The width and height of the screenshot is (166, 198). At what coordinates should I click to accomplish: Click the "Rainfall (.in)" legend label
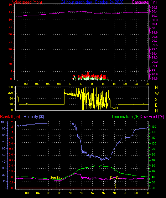(x=10, y=117)
